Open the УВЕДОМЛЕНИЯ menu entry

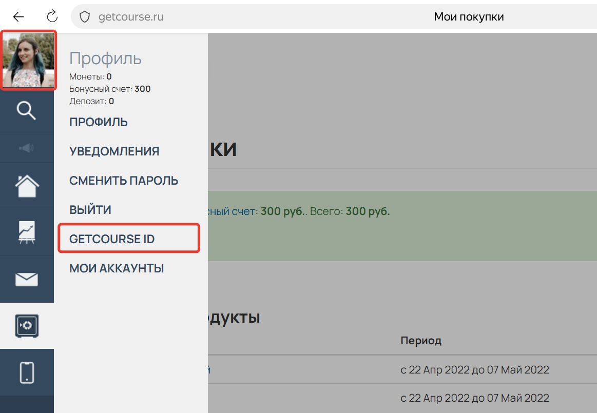click(114, 151)
